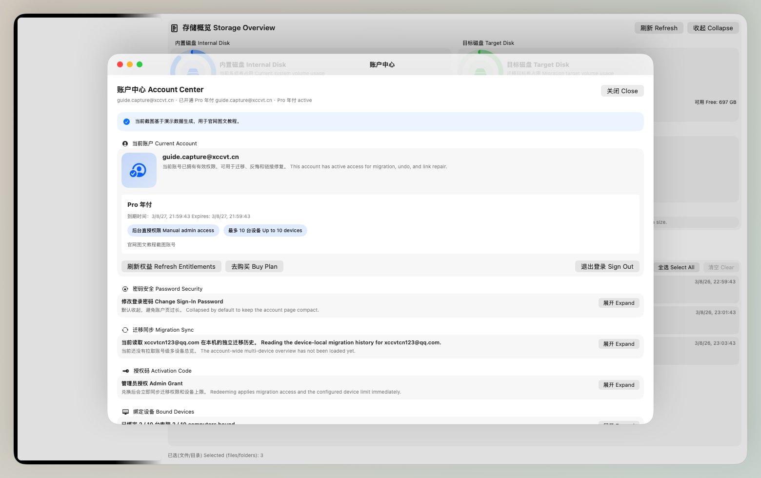Click the Manual admin access tag
Image resolution: width=761 pixels, height=478 pixels.
click(173, 231)
